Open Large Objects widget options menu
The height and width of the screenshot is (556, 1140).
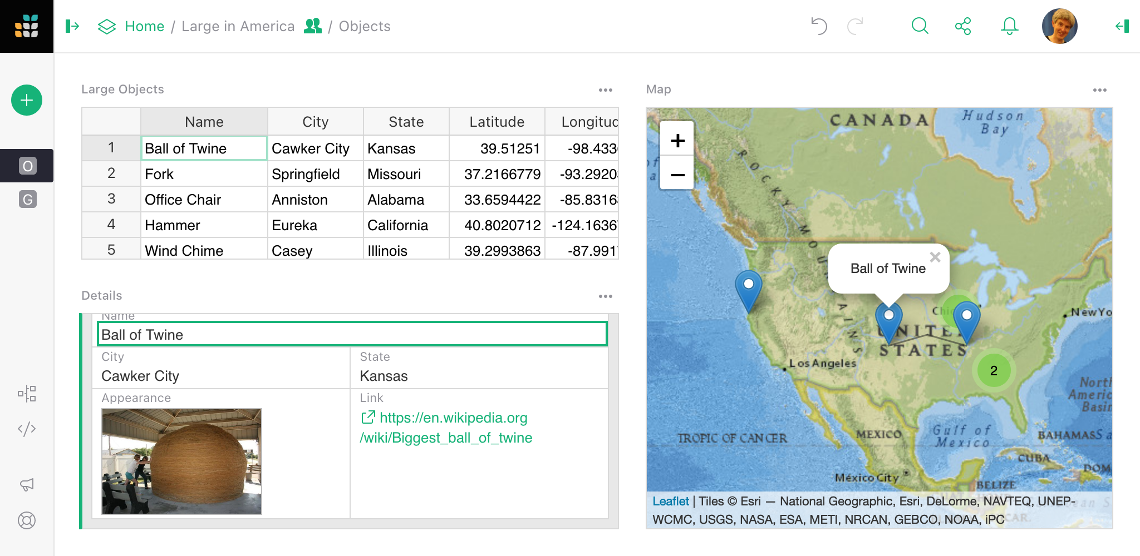pos(605,90)
